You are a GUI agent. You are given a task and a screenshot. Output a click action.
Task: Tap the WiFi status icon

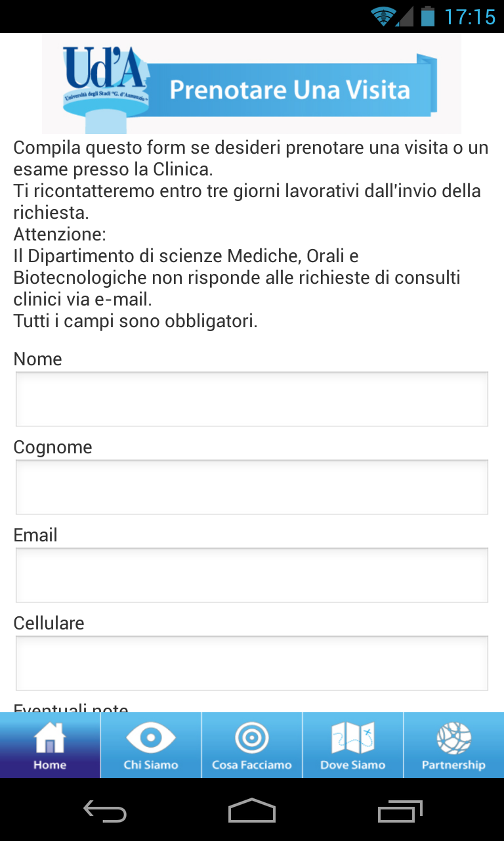(383, 16)
